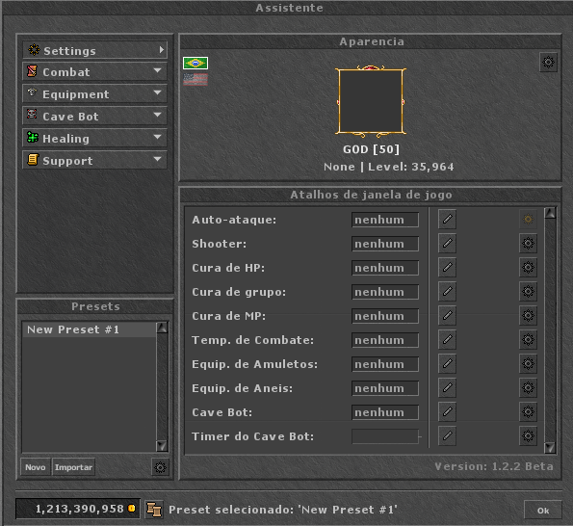Open the Aparencia settings gear
573x526 pixels.
click(548, 63)
